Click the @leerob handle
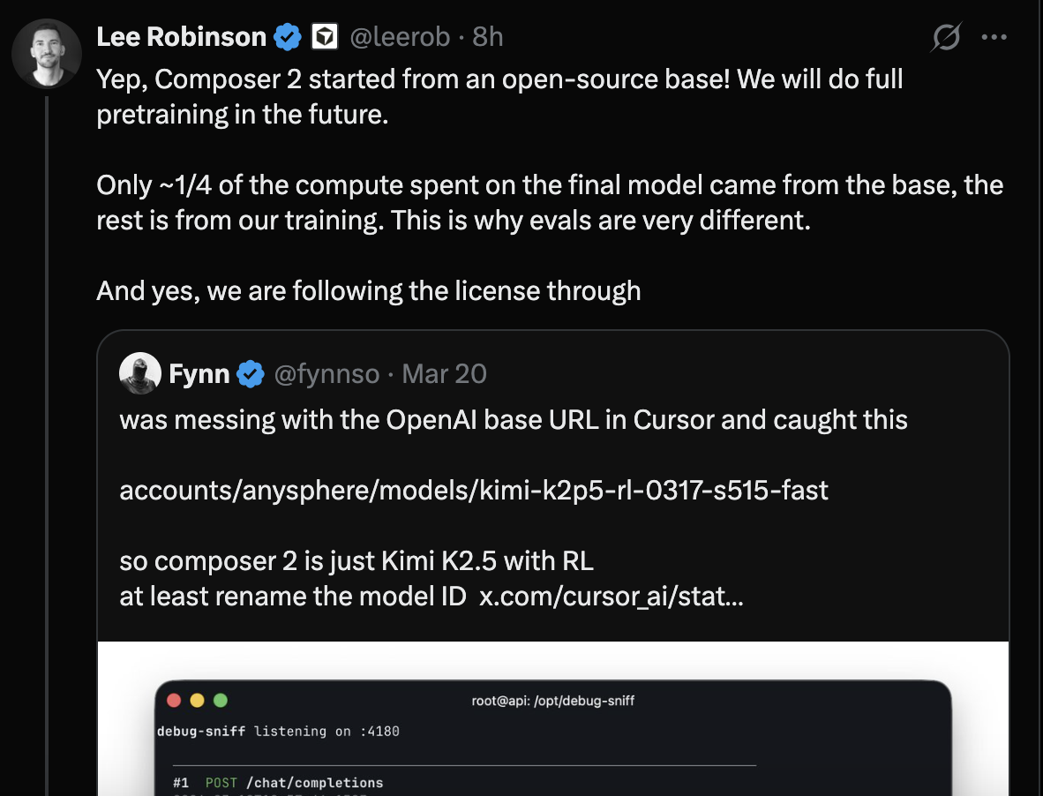 pyautogui.click(x=401, y=37)
